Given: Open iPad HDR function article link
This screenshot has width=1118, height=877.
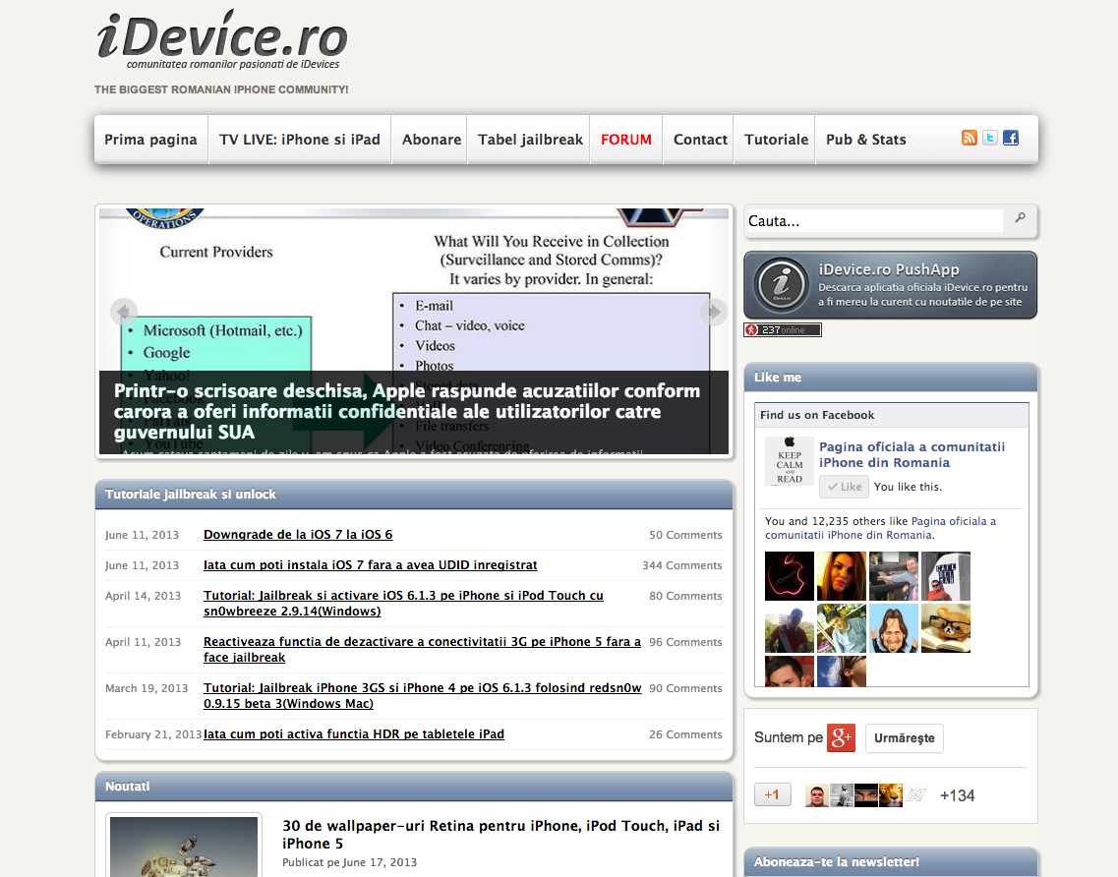Looking at the screenshot, I should click(x=354, y=734).
